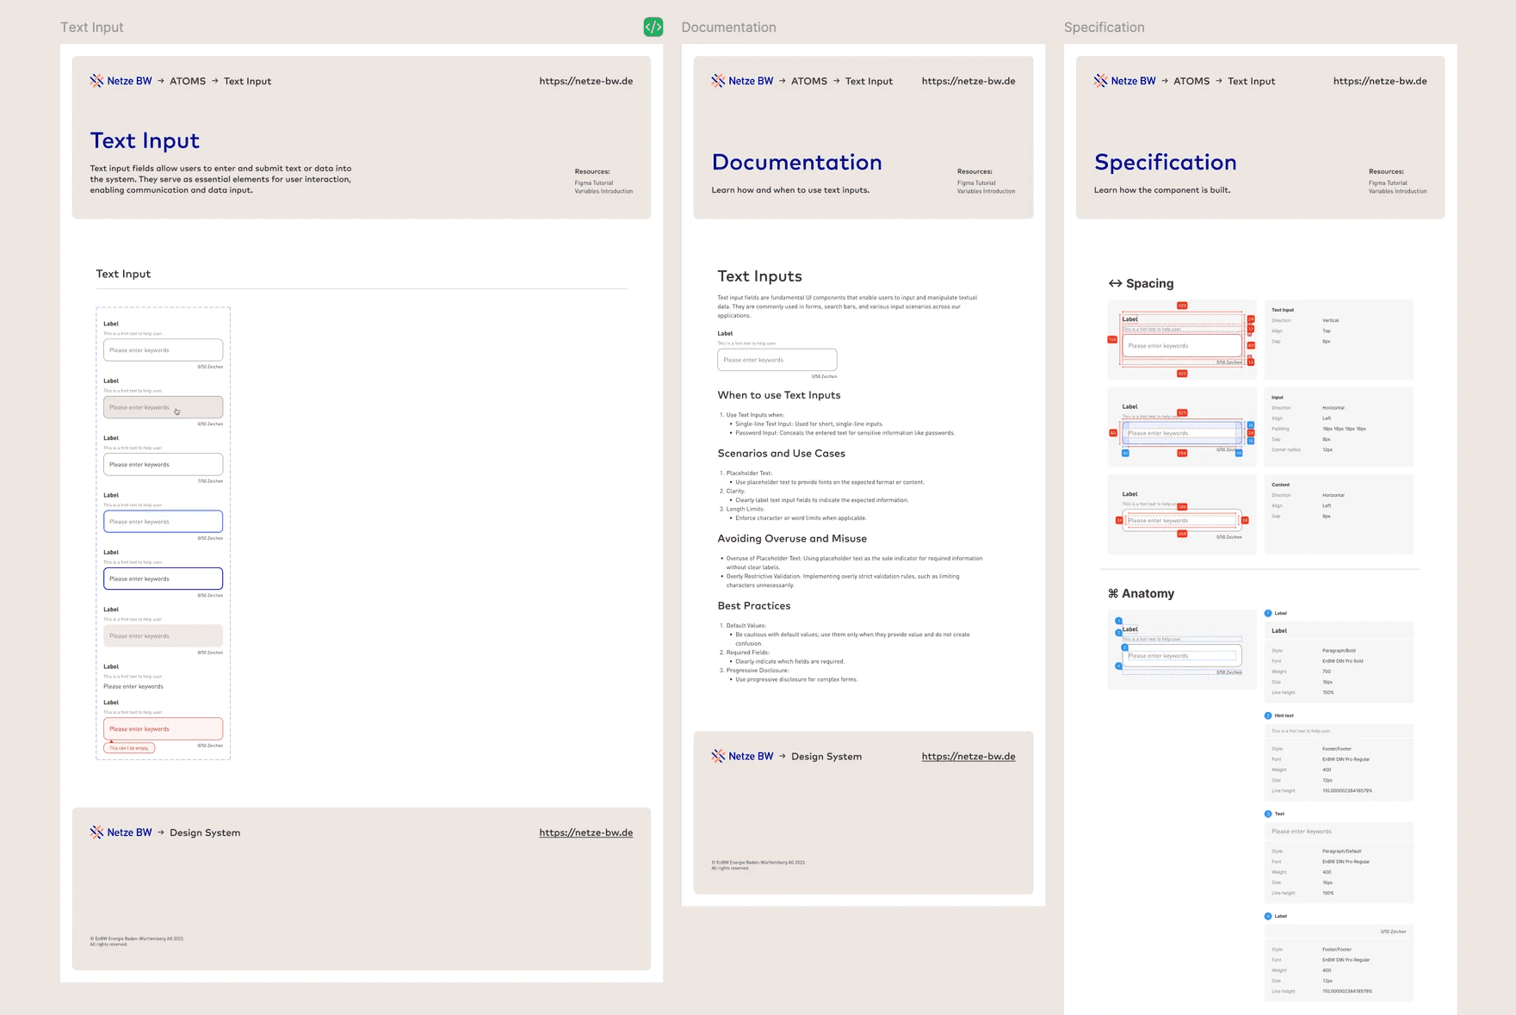Viewport: 1516px width, 1015px height.
Task: Click the hovered grey text input under the cursor
Action: 163,407
